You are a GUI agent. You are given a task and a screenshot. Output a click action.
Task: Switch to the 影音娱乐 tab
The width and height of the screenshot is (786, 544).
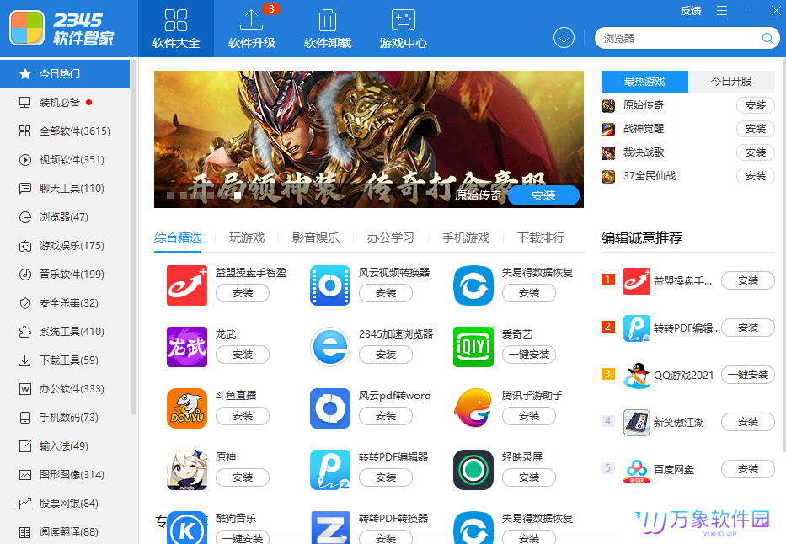click(x=316, y=237)
